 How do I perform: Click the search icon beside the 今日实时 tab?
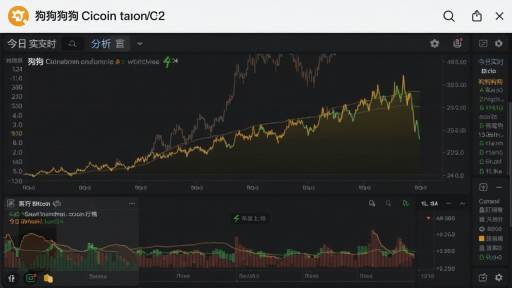[x=72, y=44]
